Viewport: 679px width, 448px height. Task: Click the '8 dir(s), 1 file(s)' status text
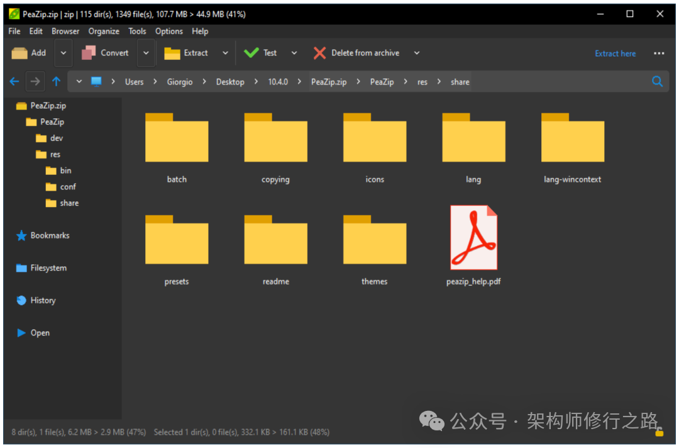point(79,432)
